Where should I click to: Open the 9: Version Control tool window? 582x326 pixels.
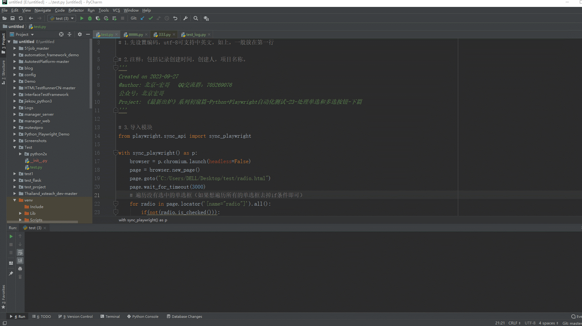[76, 317]
